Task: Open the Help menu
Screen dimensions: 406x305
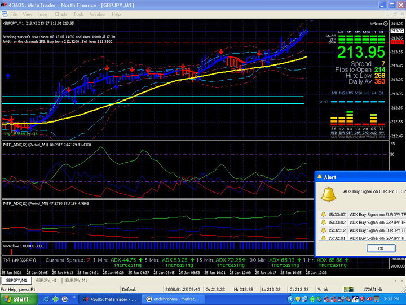Action: [x=116, y=14]
